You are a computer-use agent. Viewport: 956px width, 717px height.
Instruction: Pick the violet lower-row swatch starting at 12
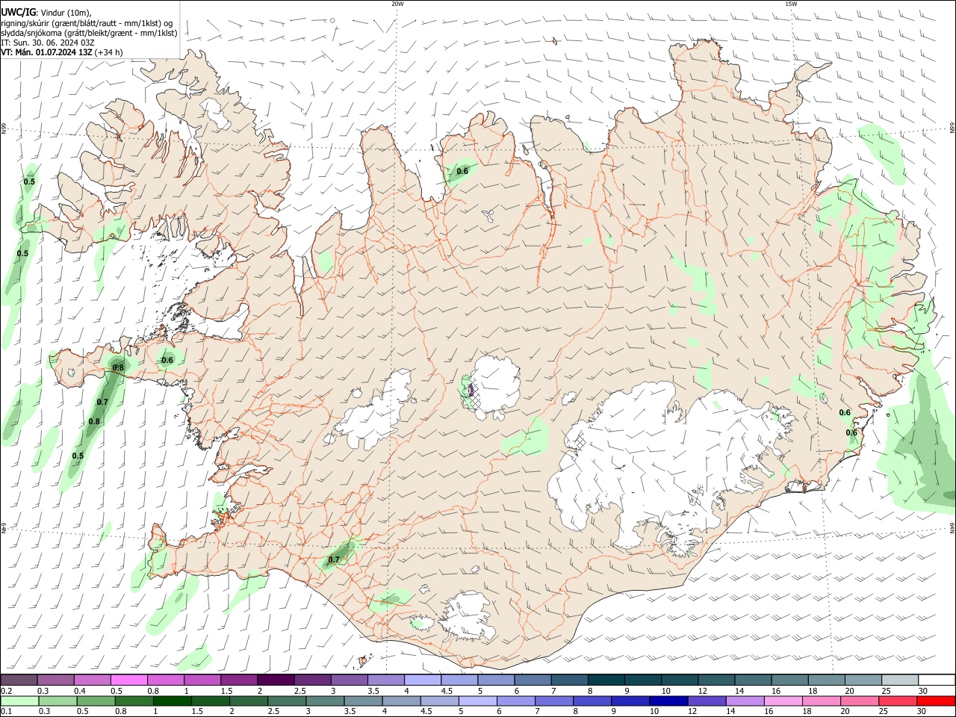click(707, 701)
